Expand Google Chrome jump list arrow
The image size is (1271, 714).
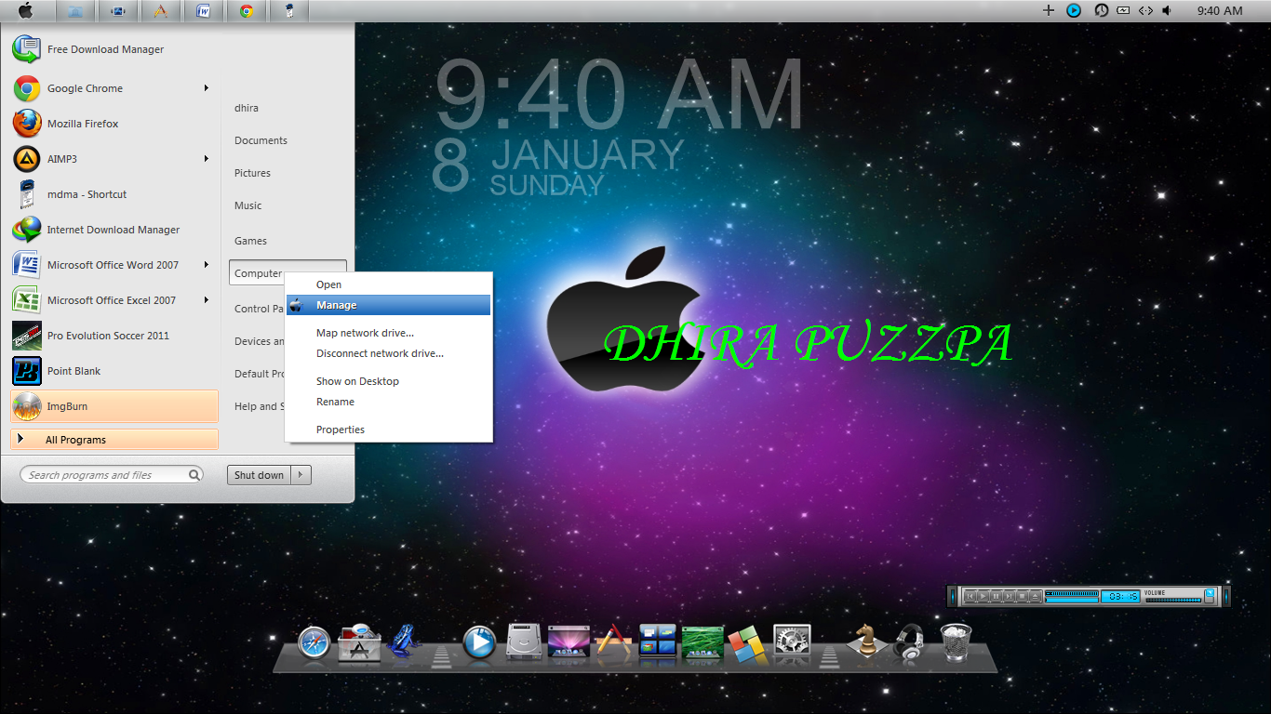pyautogui.click(x=207, y=88)
